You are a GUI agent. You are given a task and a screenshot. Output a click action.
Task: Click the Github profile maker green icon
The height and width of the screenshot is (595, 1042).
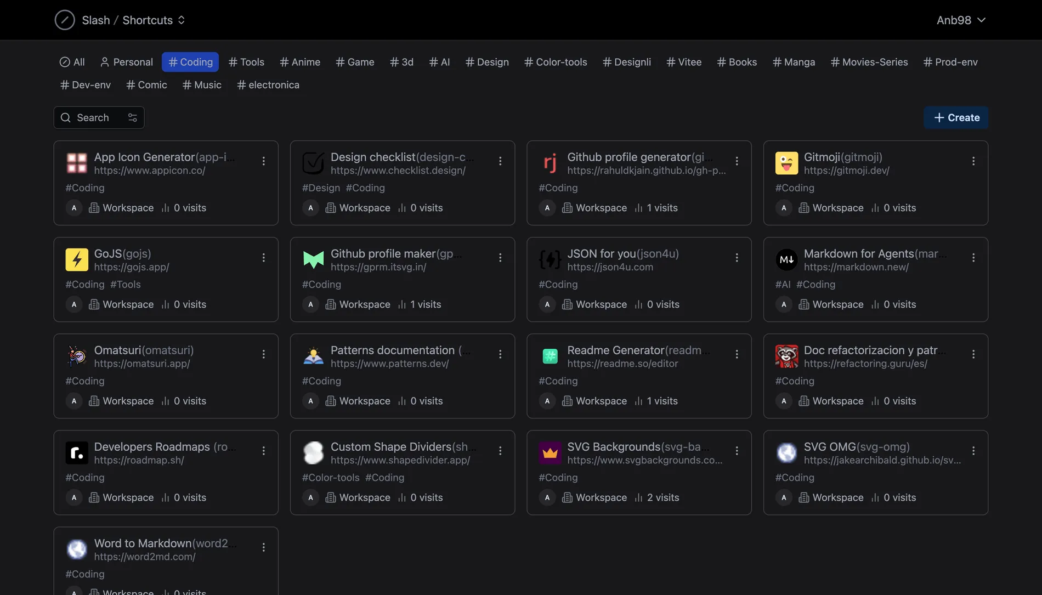tap(313, 260)
